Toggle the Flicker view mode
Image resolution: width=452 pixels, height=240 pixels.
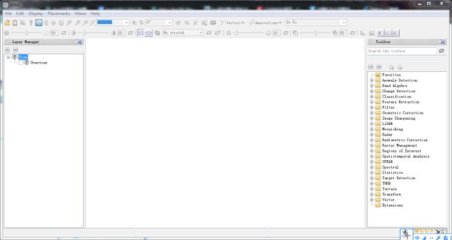point(388,33)
